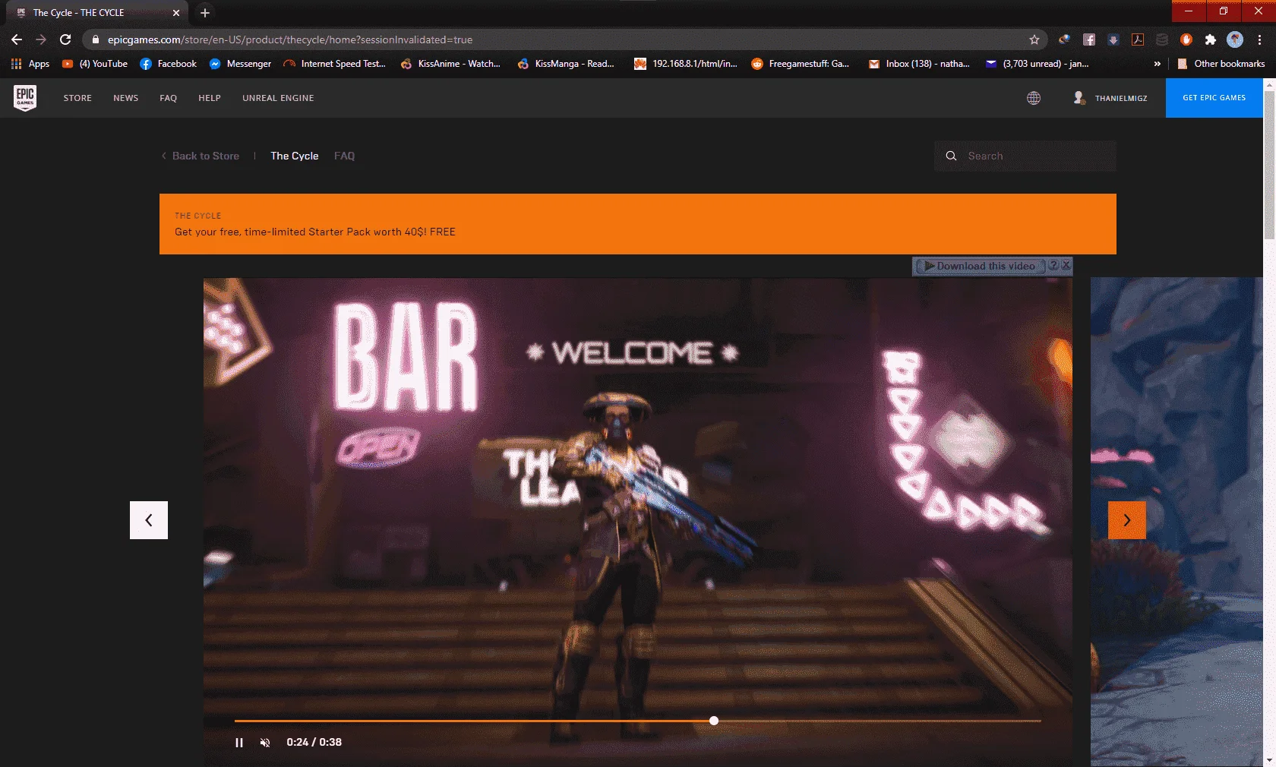The image size is (1276, 767).
Task: Open the KissManga bookmark
Action: point(566,64)
